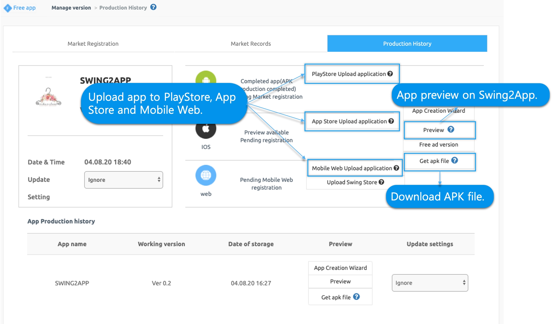Click the Android platform icon
Screen dimensions: 552x324
(206, 77)
